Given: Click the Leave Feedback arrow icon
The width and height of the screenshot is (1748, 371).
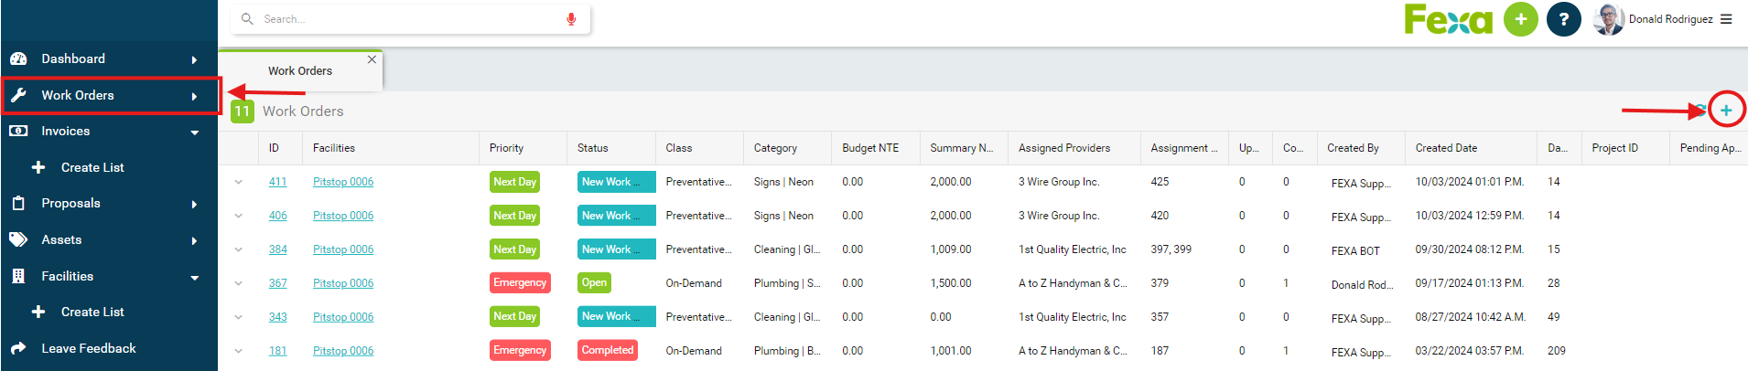Looking at the screenshot, I should point(18,348).
